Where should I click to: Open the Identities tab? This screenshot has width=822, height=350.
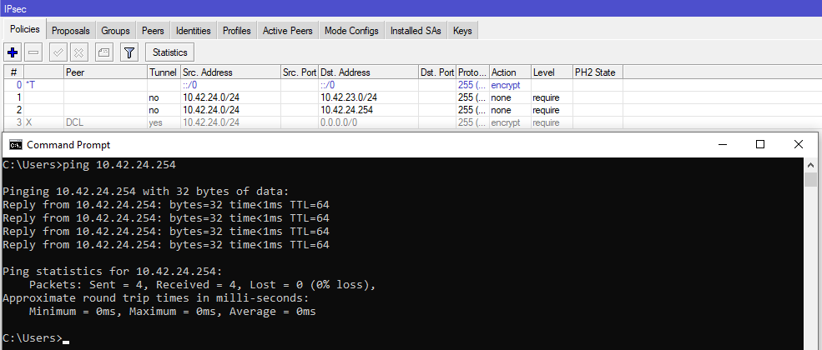[x=194, y=31]
